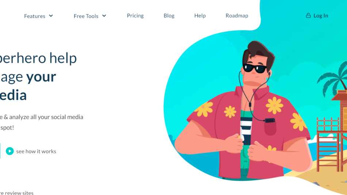
Task: Click the Log In text
Action: 321,16
